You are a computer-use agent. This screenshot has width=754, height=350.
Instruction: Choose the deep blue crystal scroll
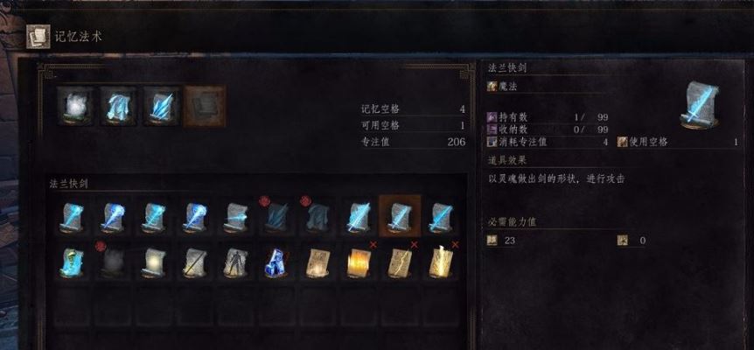pyautogui.click(x=276, y=262)
